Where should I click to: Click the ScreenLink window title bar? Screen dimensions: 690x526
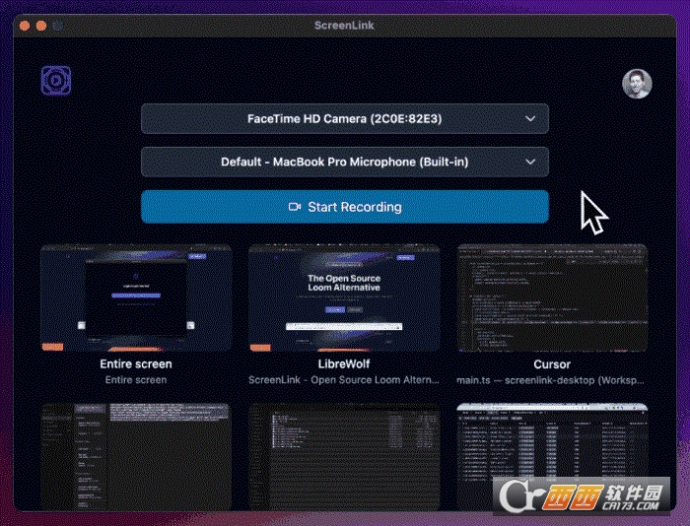pos(345,26)
